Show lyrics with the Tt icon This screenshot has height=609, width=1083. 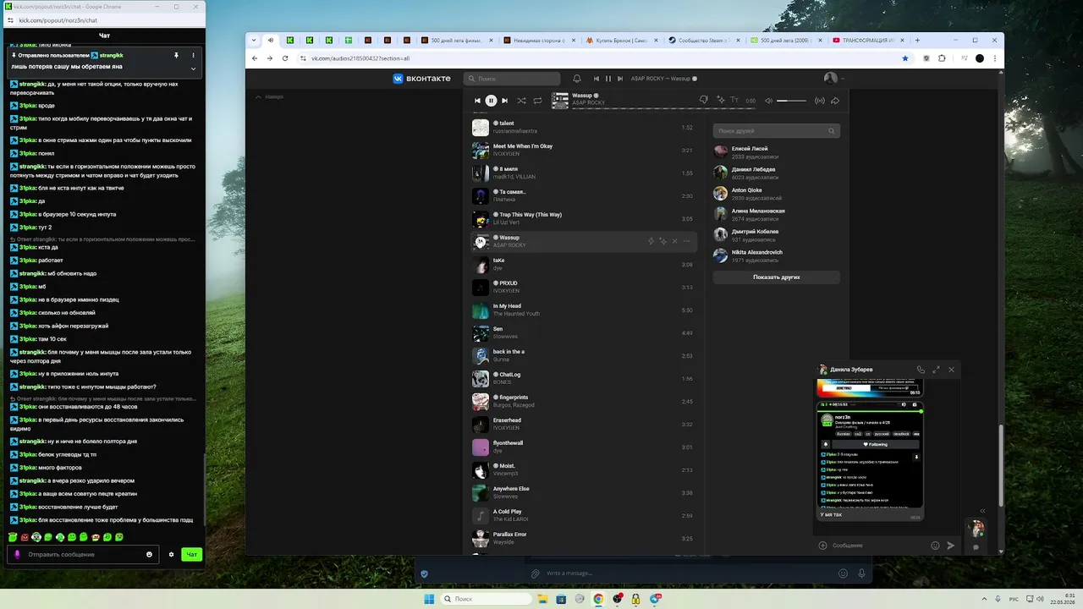[x=734, y=100]
